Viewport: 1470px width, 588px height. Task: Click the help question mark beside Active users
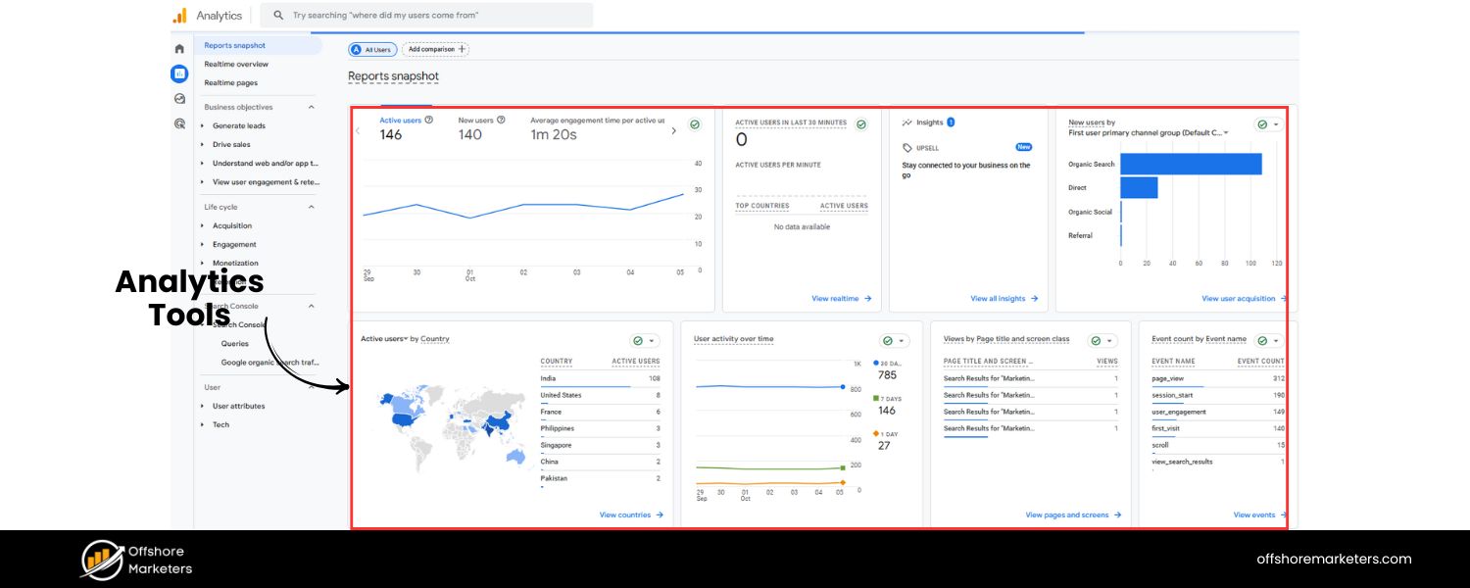click(428, 120)
